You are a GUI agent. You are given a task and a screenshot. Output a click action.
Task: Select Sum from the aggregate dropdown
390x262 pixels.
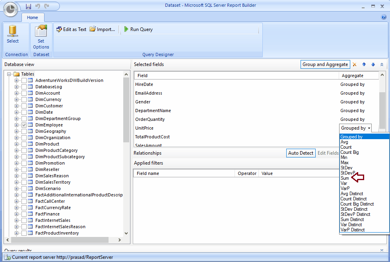tap(345, 178)
